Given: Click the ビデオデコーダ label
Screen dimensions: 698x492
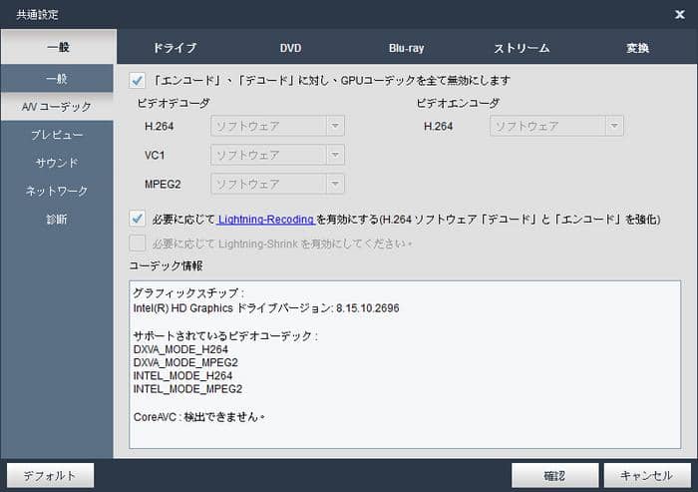Looking at the screenshot, I should click(174, 104).
